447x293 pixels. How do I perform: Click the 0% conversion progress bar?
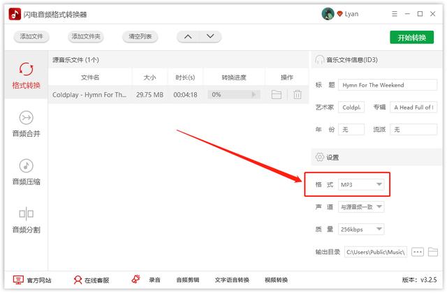234,95
